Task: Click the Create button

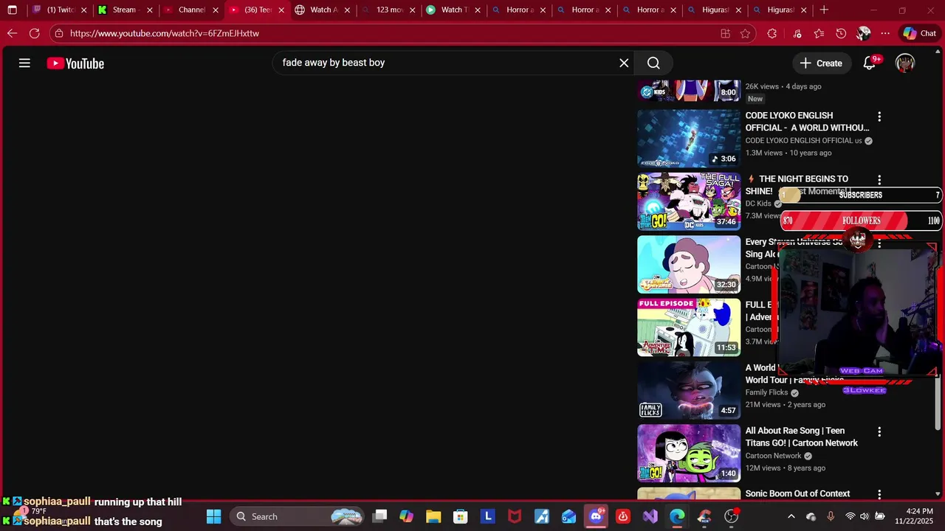Action: pos(820,63)
